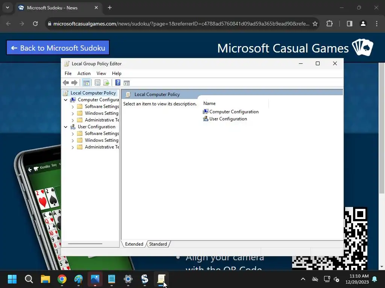
Task: Select User Configuration node in the tree
Action: 97,127
